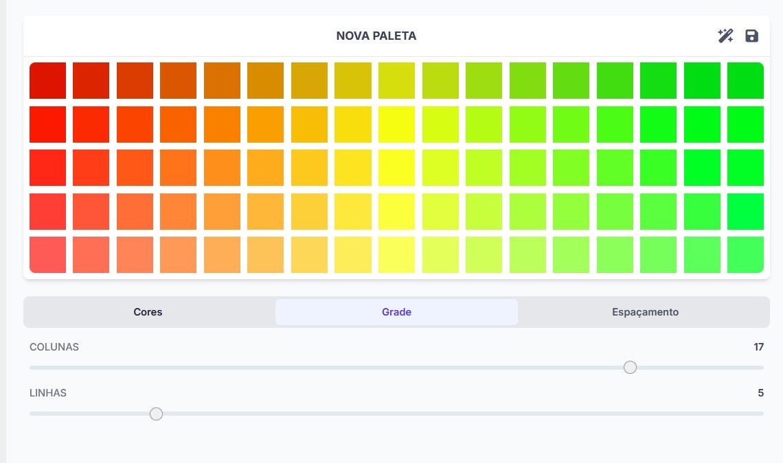Pick the bright green swatch in top-right corner
783x463 pixels.
(745, 80)
